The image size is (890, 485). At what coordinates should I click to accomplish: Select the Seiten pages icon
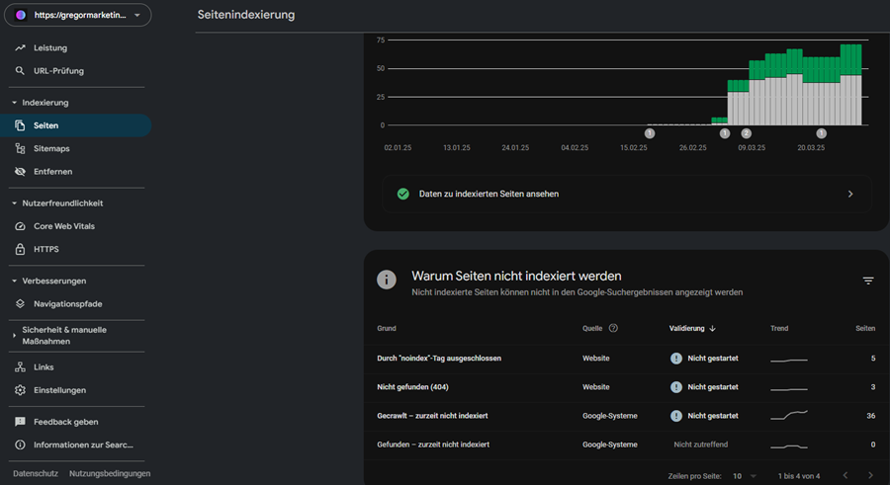coord(20,125)
